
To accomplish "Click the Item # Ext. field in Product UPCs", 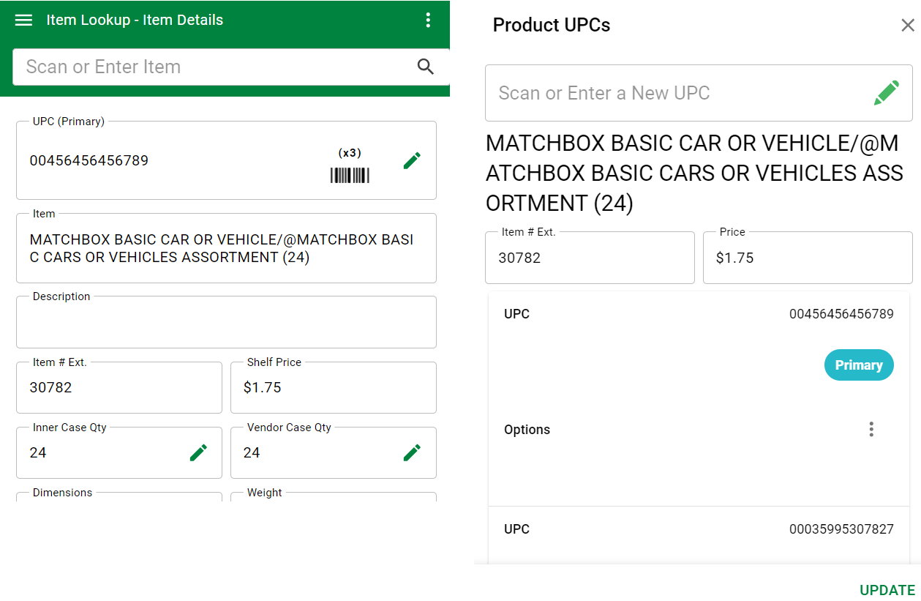I will (590, 258).
